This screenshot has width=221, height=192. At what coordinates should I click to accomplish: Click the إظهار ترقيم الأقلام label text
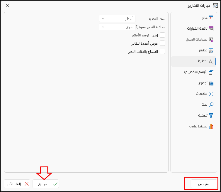(x=145, y=35)
